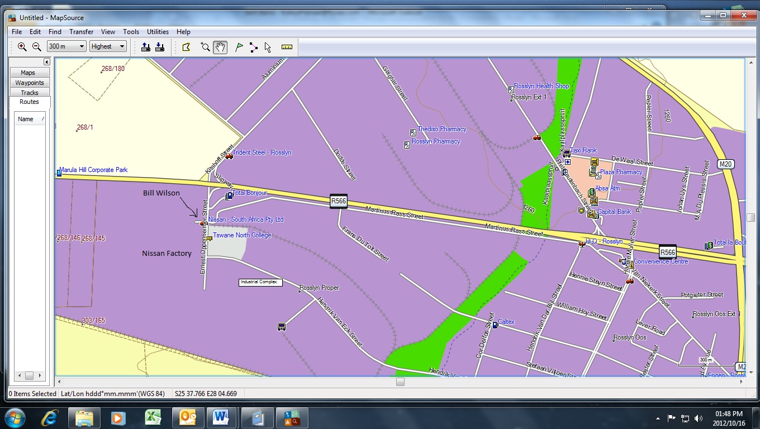
Task: Click the Thediso Pharmacy map icon
Action: (x=414, y=132)
